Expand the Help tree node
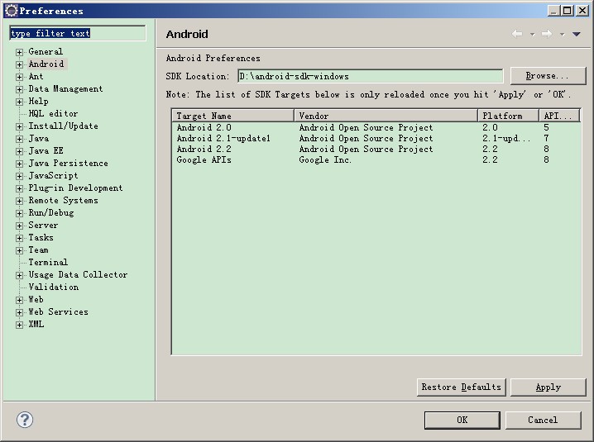This screenshot has width=594, height=442. [x=19, y=102]
